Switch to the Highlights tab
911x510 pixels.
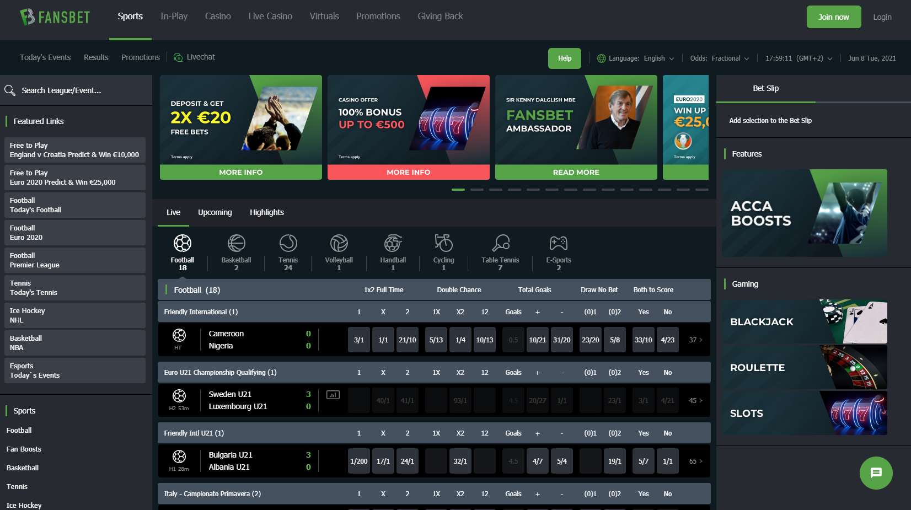click(x=267, y=212)
